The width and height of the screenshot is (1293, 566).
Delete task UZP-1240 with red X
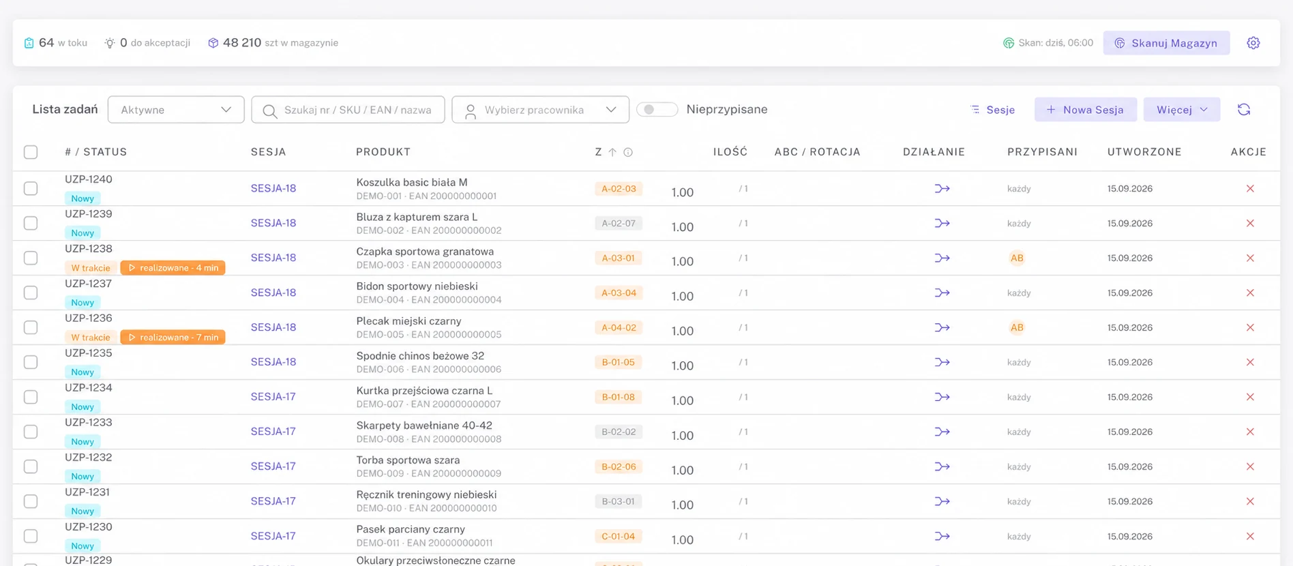click(1250, 188)
